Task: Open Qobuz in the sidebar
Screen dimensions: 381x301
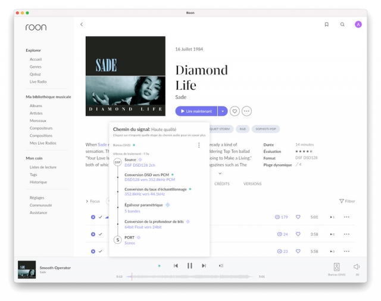Action: click(x=35, y=74)
